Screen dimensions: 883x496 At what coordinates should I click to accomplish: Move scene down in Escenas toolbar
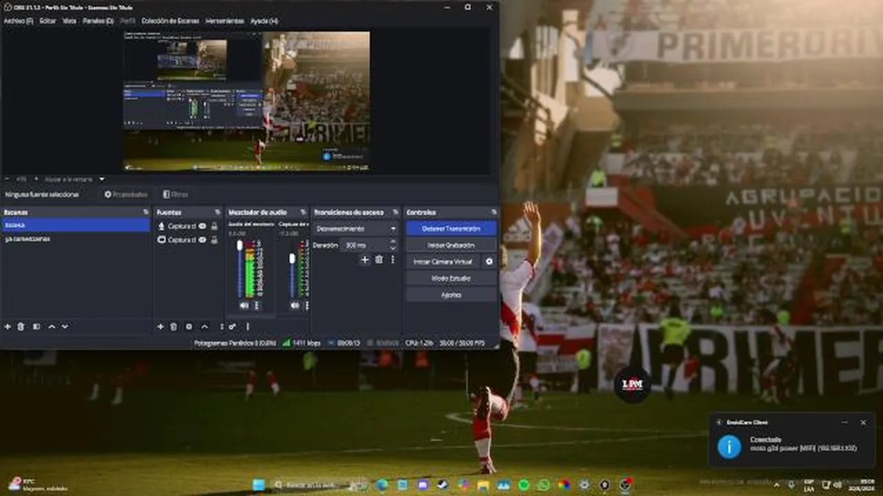tap(65, 327)
